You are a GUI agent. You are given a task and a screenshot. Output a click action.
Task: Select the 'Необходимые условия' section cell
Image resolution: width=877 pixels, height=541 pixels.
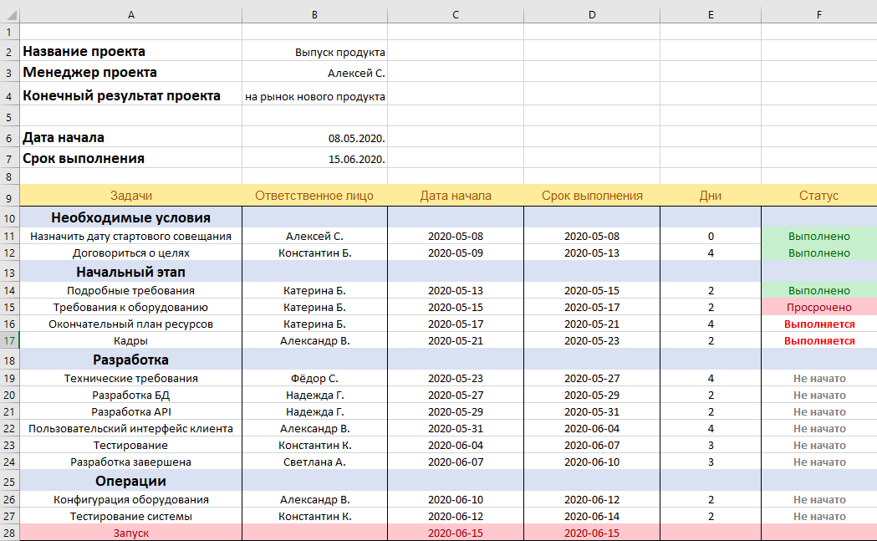tap(131, 217)
